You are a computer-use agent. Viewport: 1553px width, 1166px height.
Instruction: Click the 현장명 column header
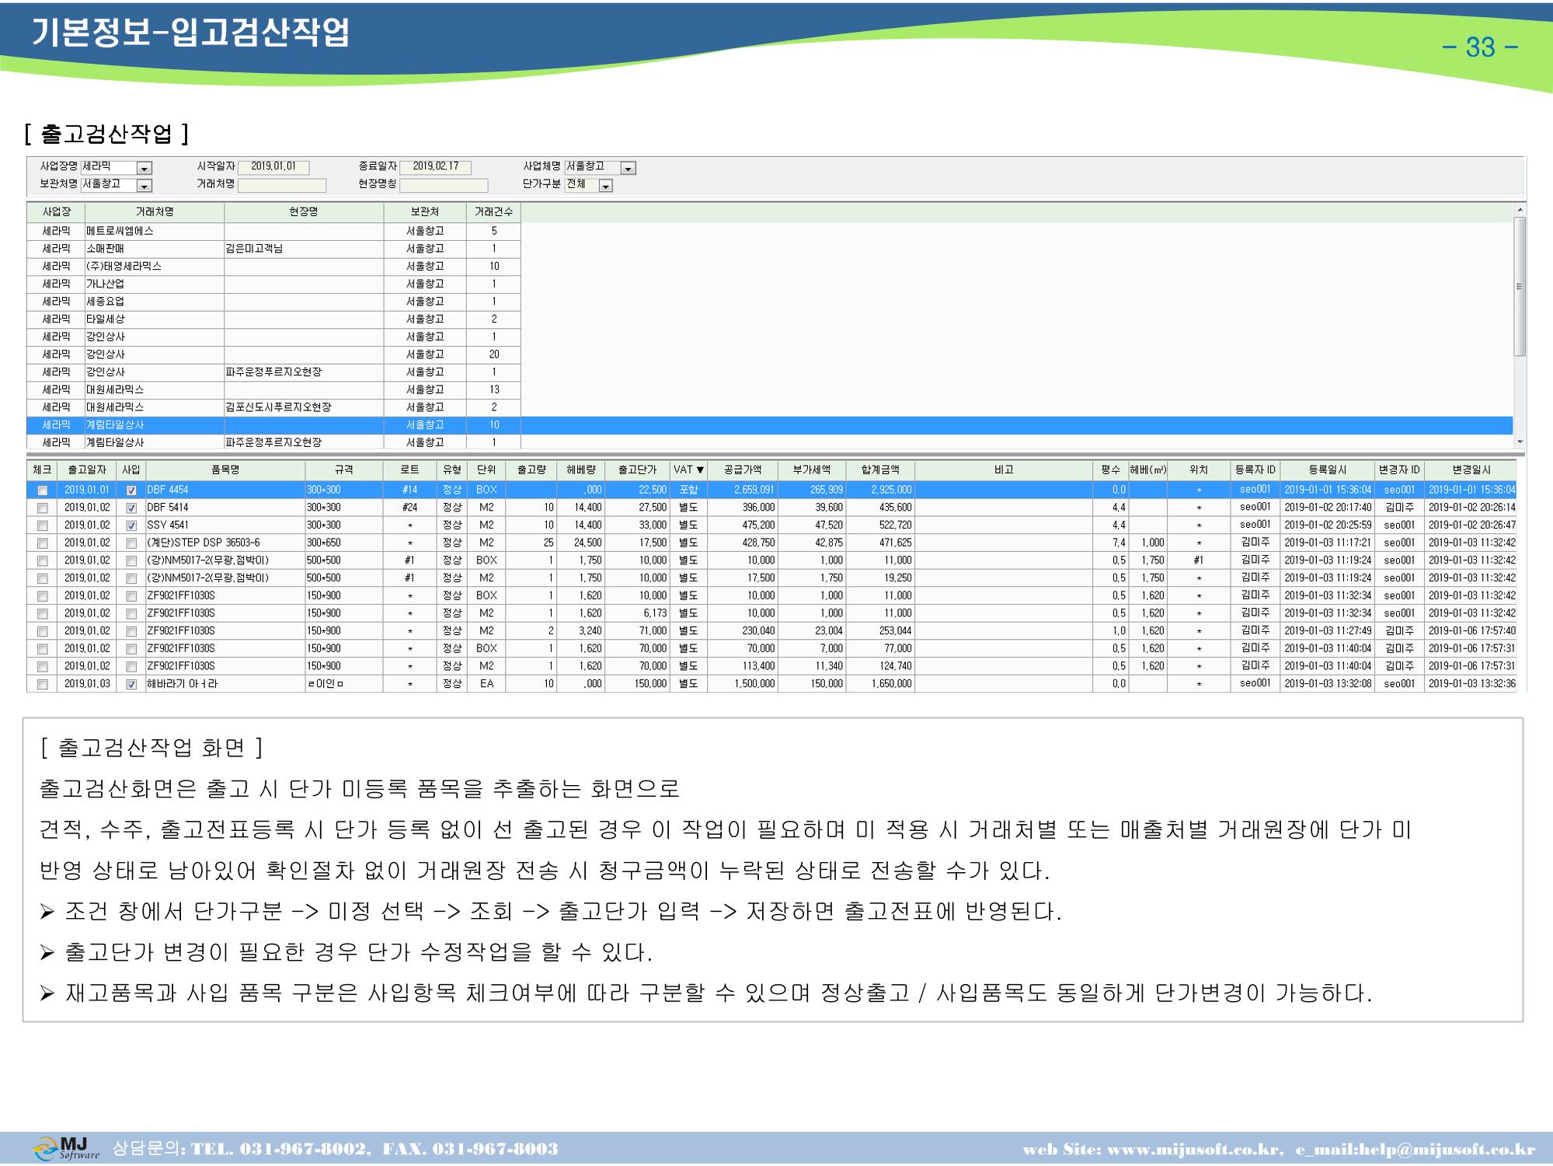[304, 211]
